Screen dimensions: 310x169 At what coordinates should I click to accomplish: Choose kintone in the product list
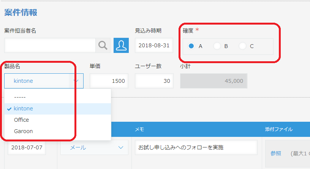pos(58,109)
